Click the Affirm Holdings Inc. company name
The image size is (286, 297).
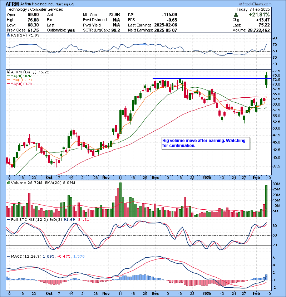37,4
